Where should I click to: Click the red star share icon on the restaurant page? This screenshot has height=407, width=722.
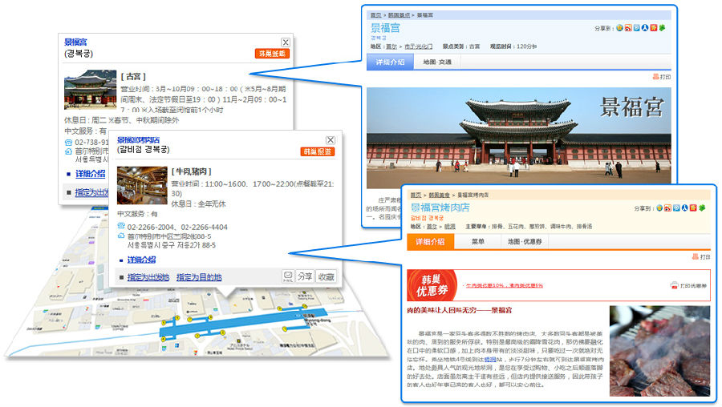coord(693,208)
